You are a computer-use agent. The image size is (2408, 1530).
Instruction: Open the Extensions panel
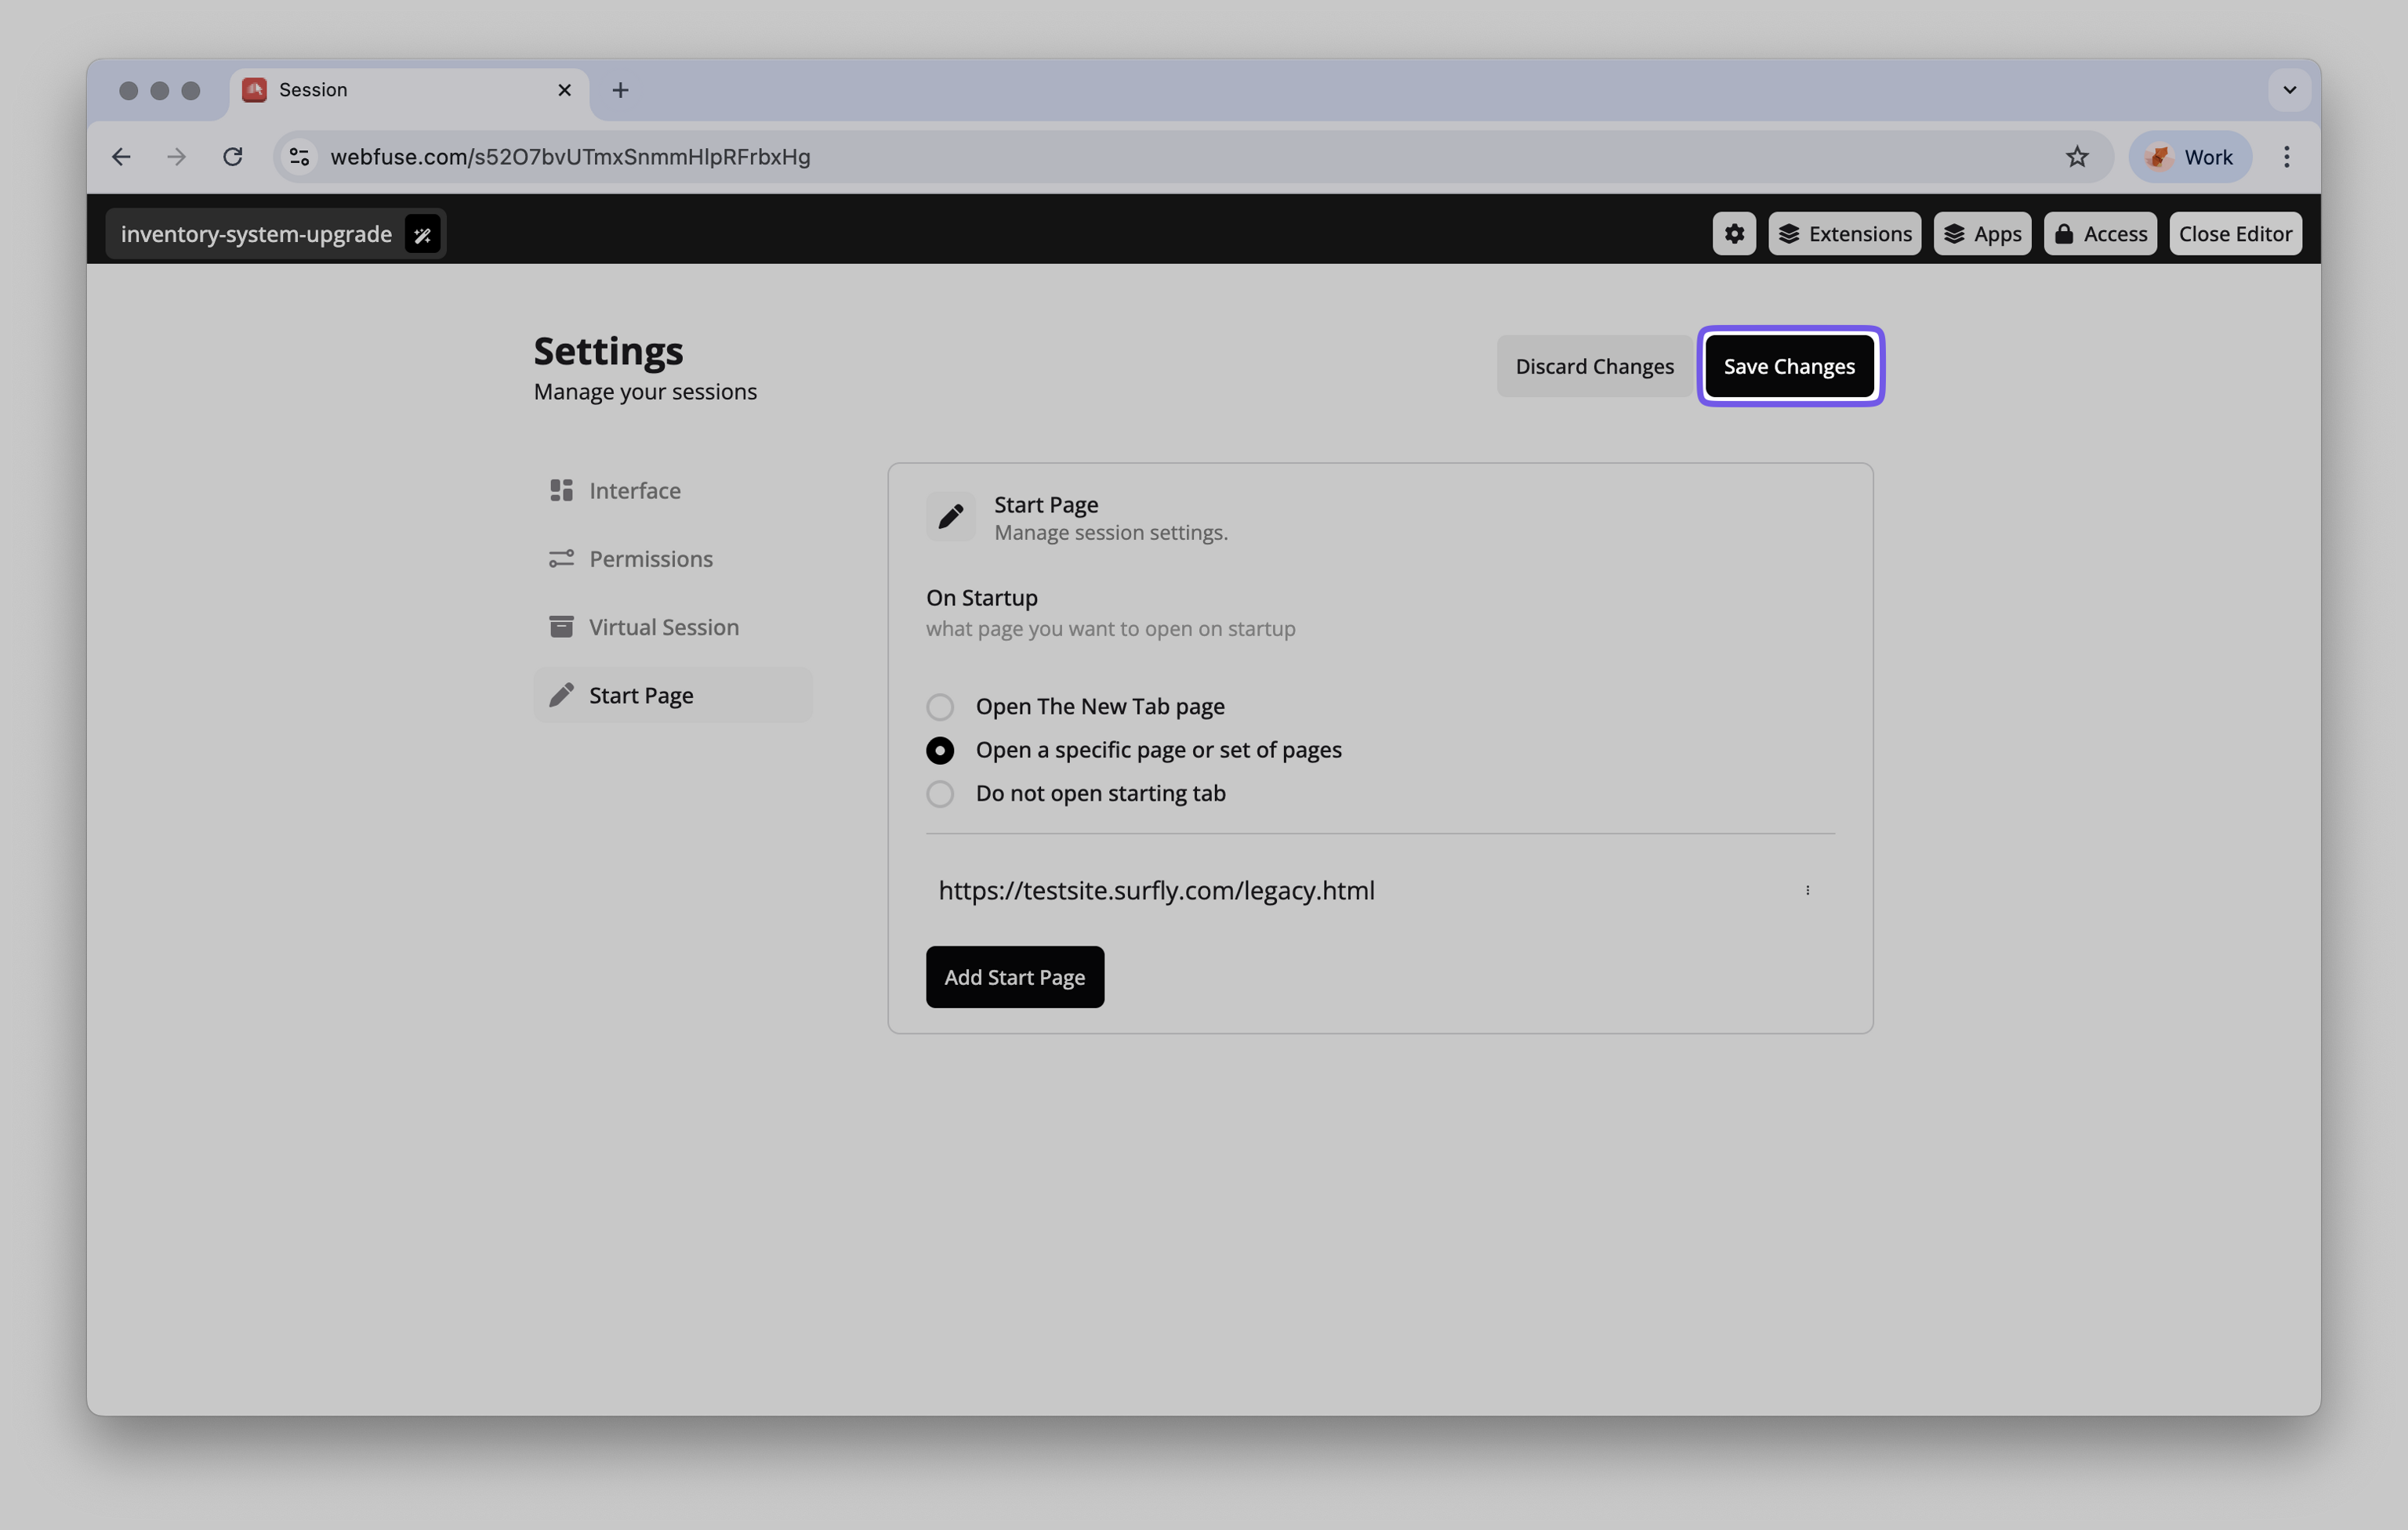tap(1844, 233)
